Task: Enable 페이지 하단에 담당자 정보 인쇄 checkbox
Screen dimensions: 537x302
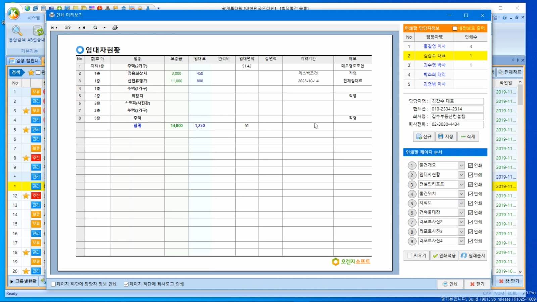Action: click(x=53, y=284)
